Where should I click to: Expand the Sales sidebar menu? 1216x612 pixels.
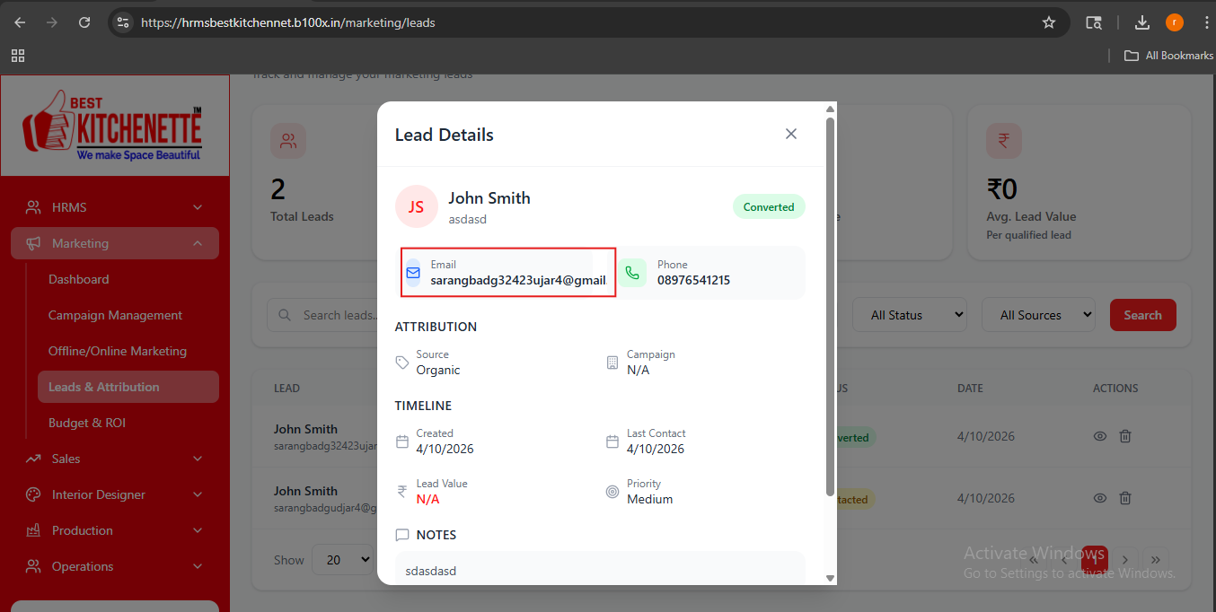115,459
